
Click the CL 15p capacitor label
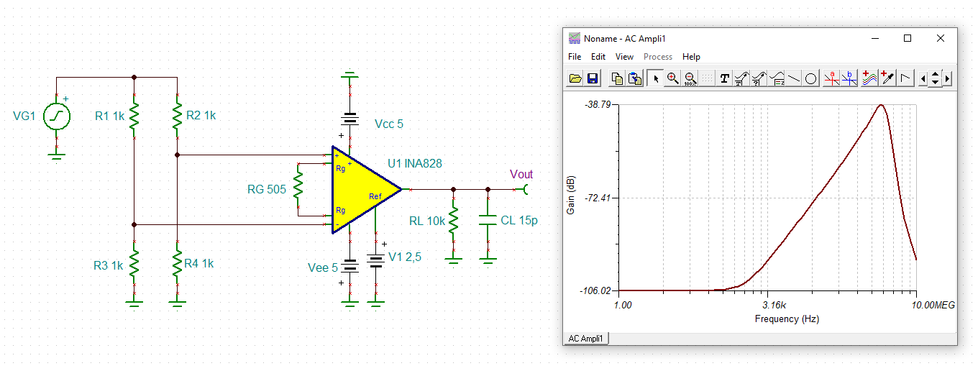pyautogui.click(x=519, y=220)
